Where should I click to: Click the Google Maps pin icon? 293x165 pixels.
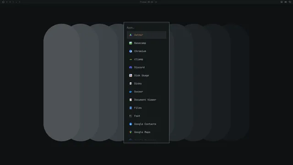130,132
